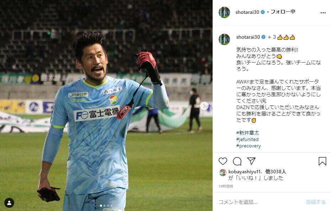Screen dimensions: 331x211
Task: Open hashtag #新井章太
Action: point(247,133)
